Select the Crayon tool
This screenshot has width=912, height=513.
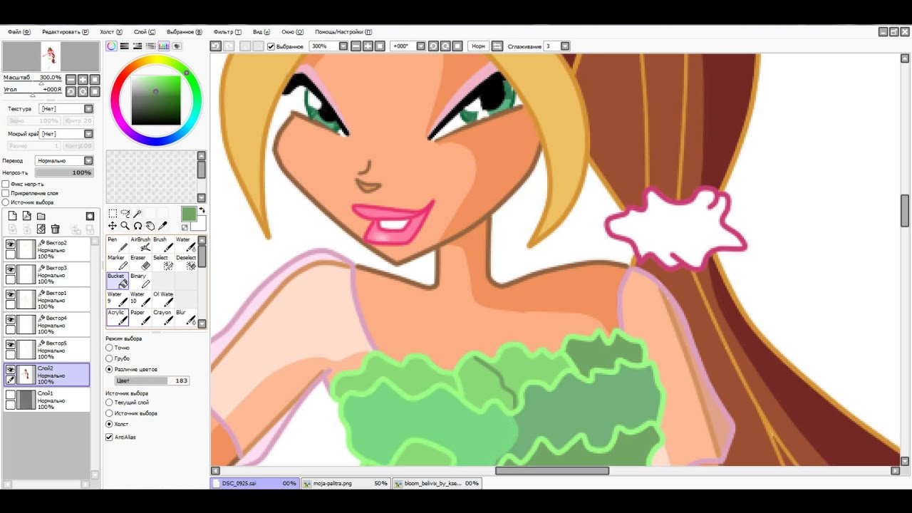pyautogui.click(x=163, y=317)
